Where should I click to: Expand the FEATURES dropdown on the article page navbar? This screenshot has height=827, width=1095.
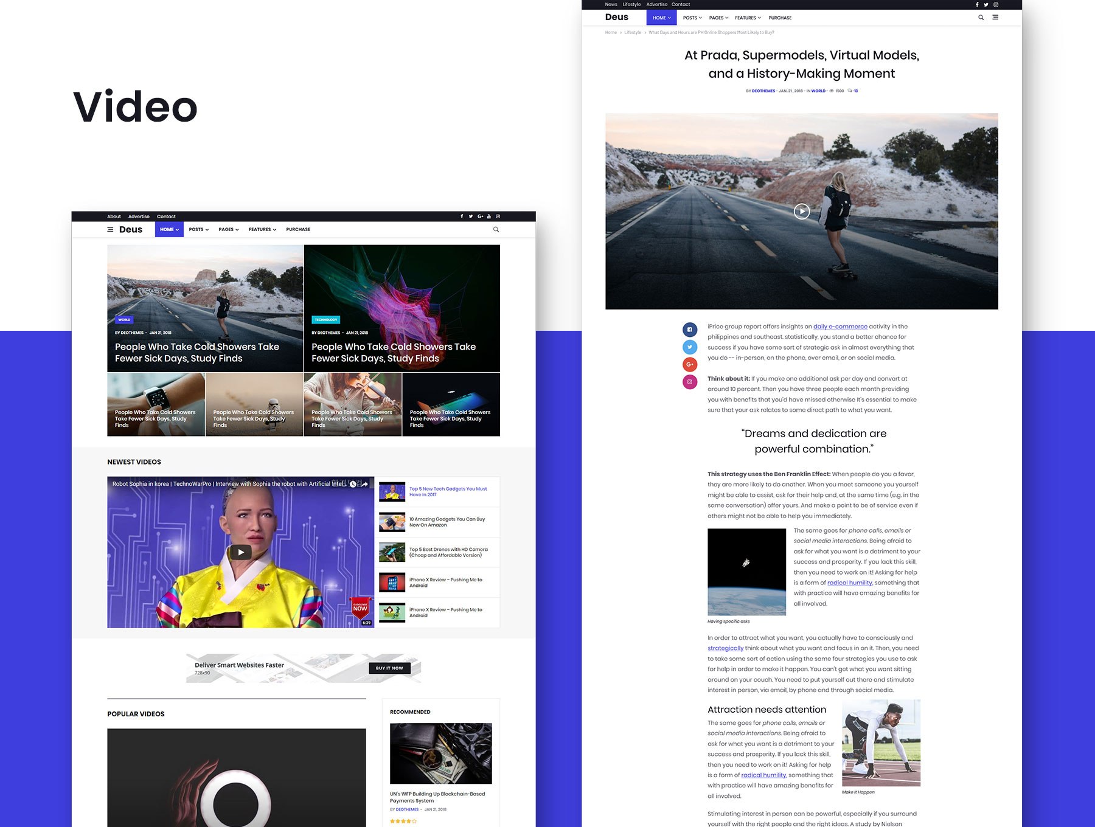click(x=747, y=18)
